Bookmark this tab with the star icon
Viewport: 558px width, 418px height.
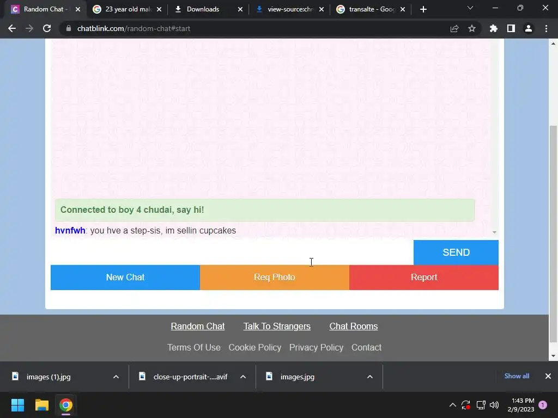[472, 28]
